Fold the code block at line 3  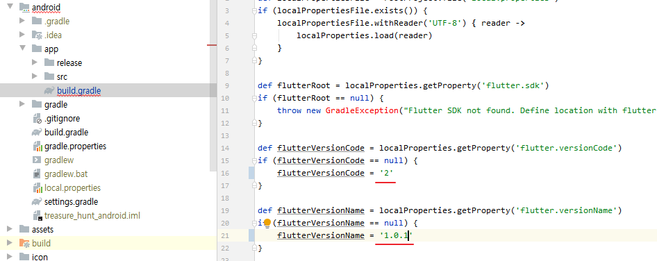tap(254, 10)
